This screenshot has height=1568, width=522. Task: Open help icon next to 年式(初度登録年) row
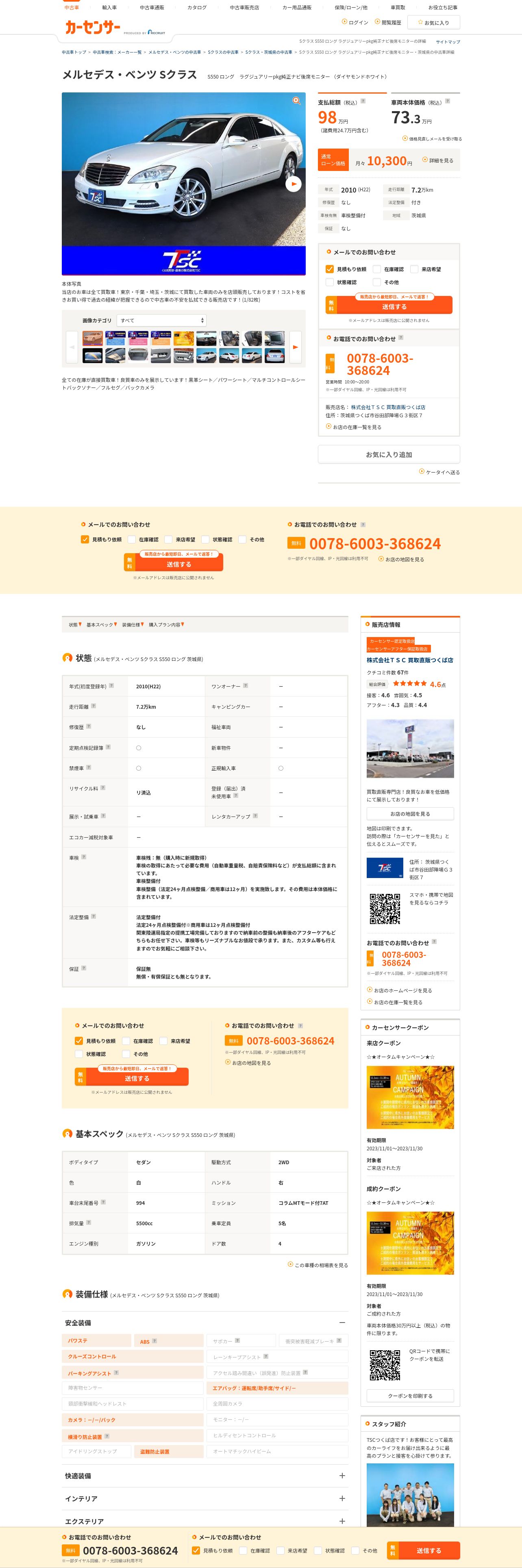point(111,685)
